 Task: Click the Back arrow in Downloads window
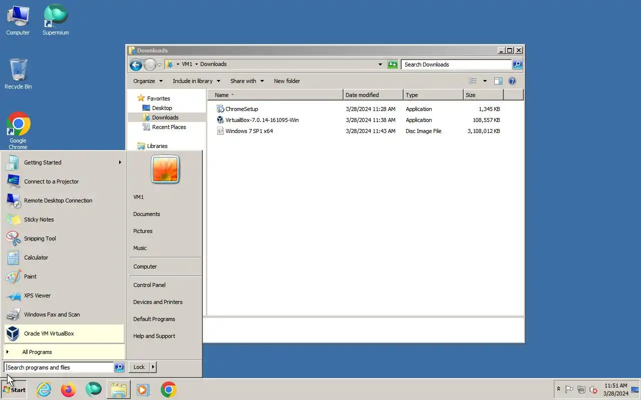pos(136,64)
